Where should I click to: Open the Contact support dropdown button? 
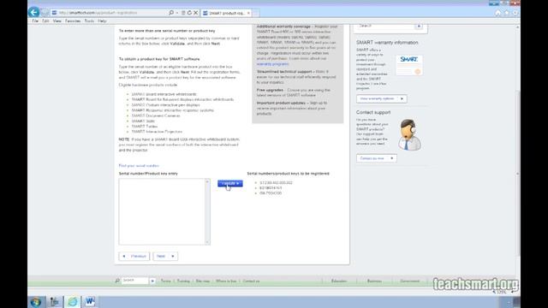[377, 158]
